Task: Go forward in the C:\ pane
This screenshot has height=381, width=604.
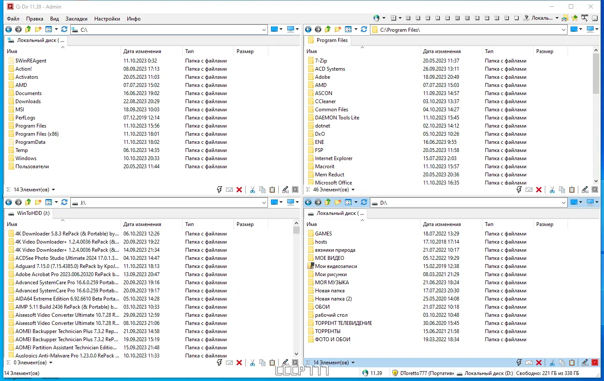Action: click(x=18, y=30)
